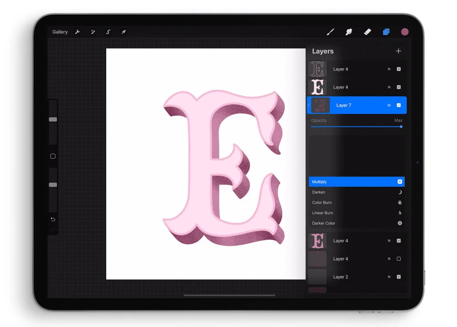This screenshot has width=457, height=327.
Task: Hide Layer 2 using its checkbox
Action: [x=399, y=277]
